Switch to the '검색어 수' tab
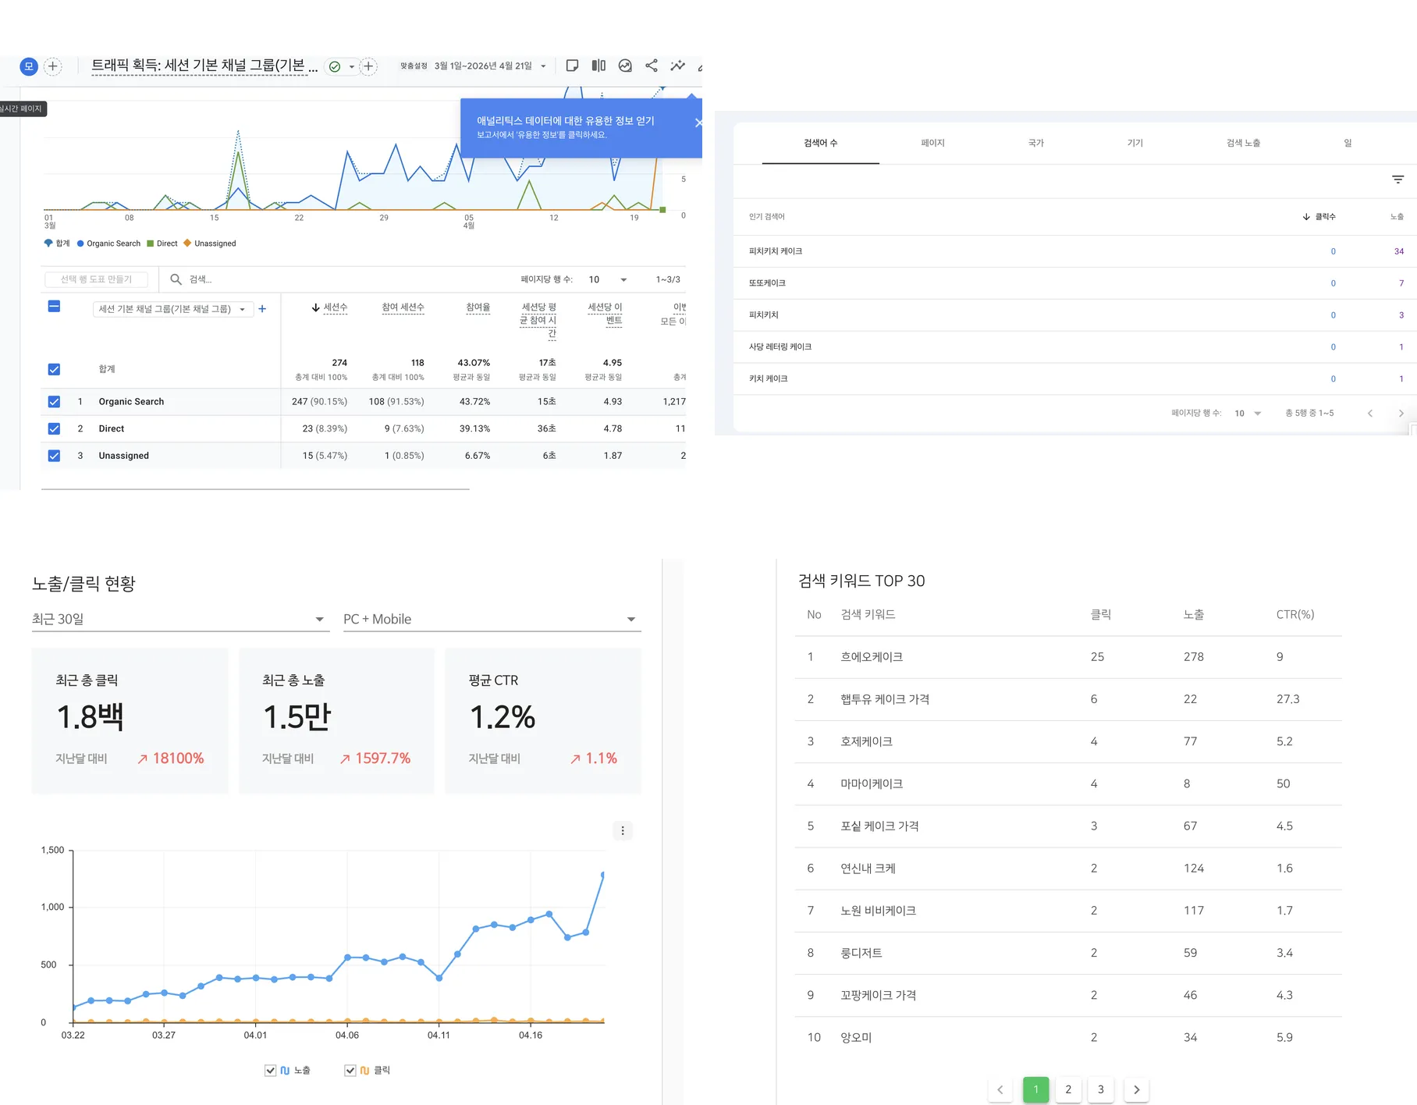The width and height of the screenshot is (1417, 1105). [821, 143]
